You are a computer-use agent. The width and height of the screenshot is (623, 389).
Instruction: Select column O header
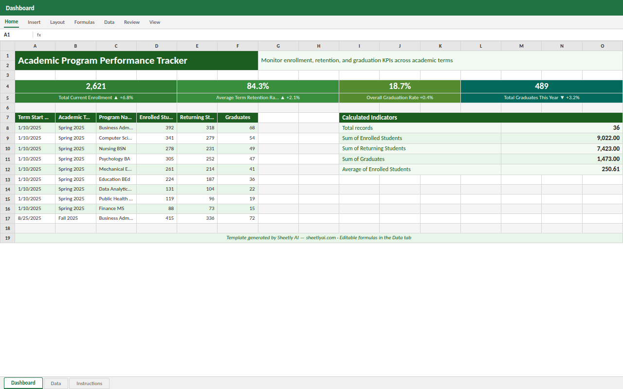click(603, 46)
